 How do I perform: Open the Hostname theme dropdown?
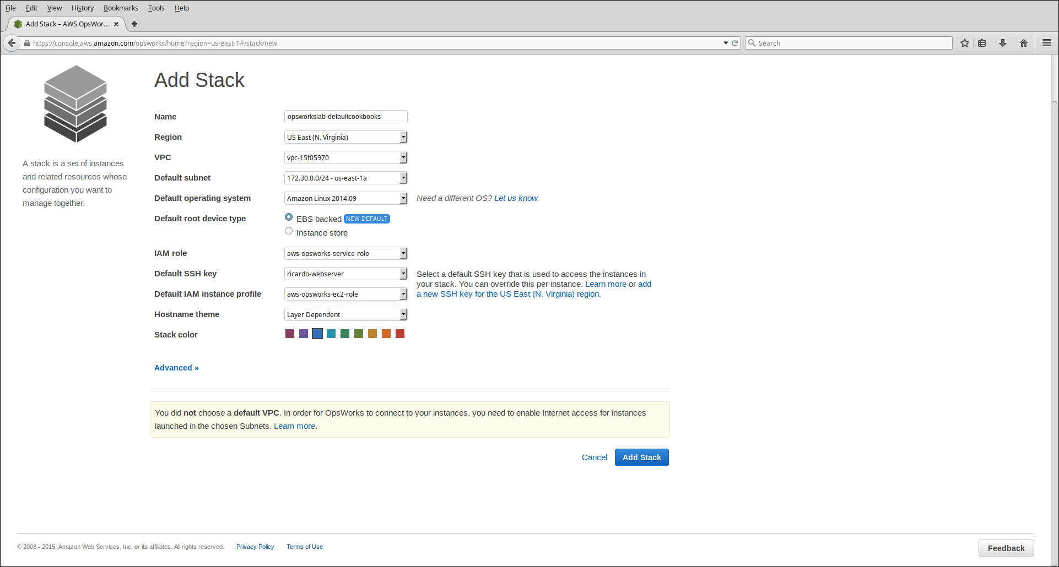pos(345,314)
